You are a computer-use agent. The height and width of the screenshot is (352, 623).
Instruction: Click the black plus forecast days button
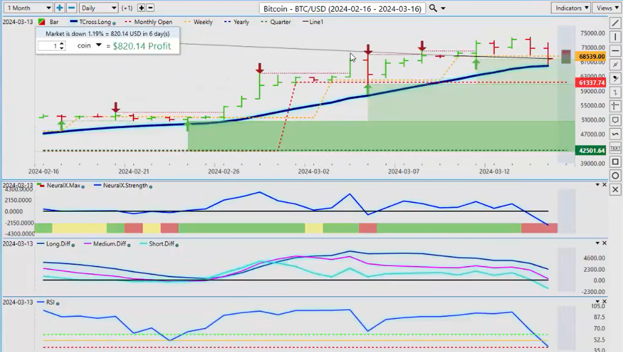(x=142, y=8)
